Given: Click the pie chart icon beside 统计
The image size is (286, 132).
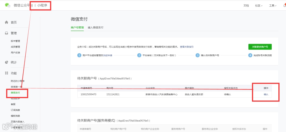Looking at the screenshot, I should tap(6, 62).
